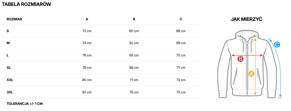Image resolution: width=291 pixels, height=111 pixels.
Task: Click the red horizontal chest-width arrow
Action: point(252,55)
